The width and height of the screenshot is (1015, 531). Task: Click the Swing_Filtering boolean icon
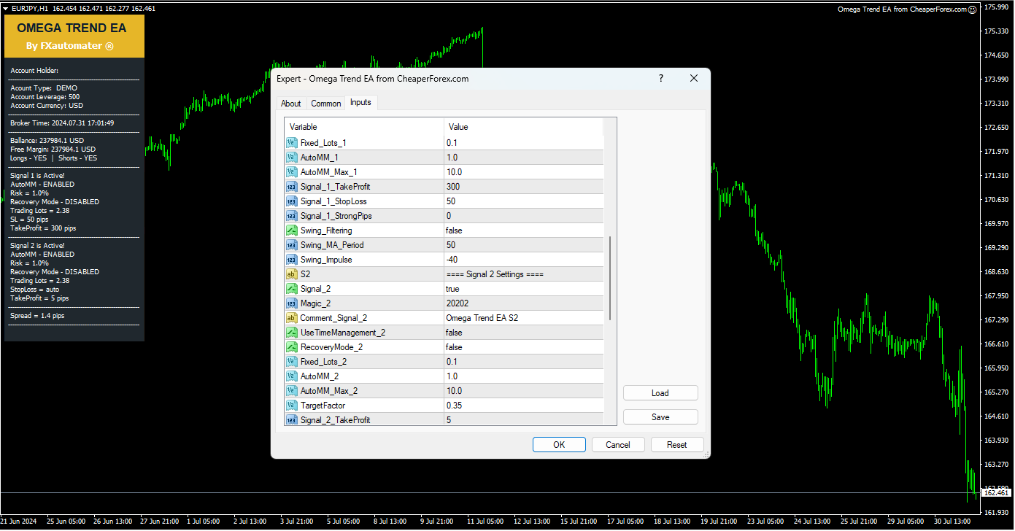click(x=291, y=230)
